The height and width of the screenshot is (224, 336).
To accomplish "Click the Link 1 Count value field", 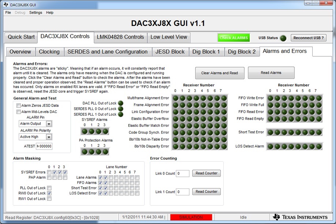I will pos(183,192).
